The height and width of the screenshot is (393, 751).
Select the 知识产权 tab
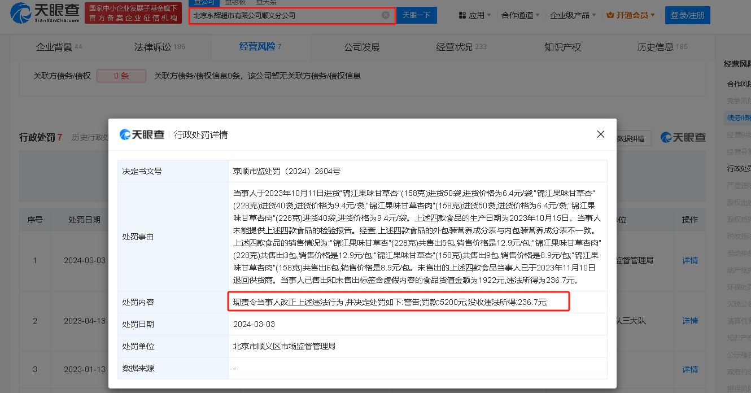pyautogui.click(x=562, y=47)
